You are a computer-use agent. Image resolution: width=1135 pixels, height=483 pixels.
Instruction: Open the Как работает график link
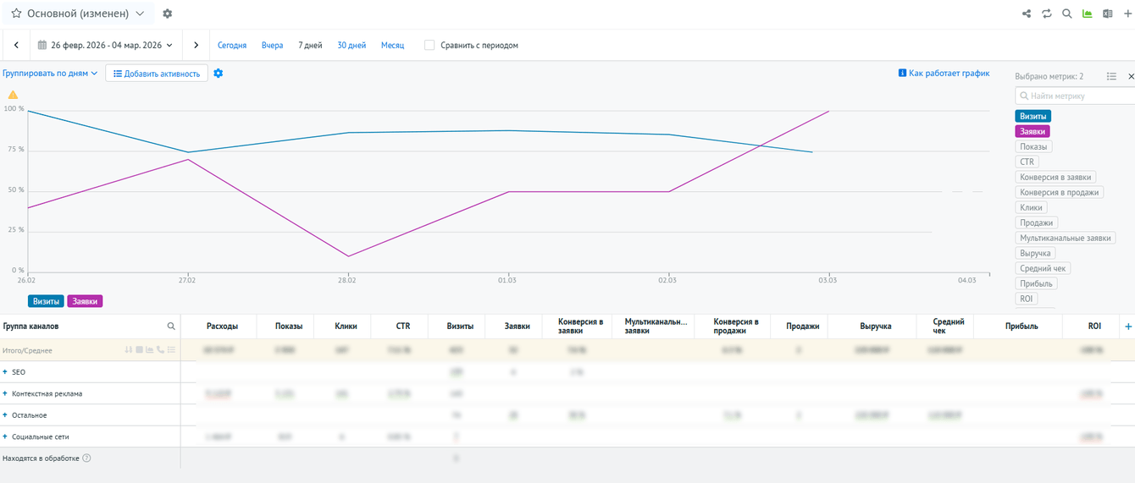(944, 74)
